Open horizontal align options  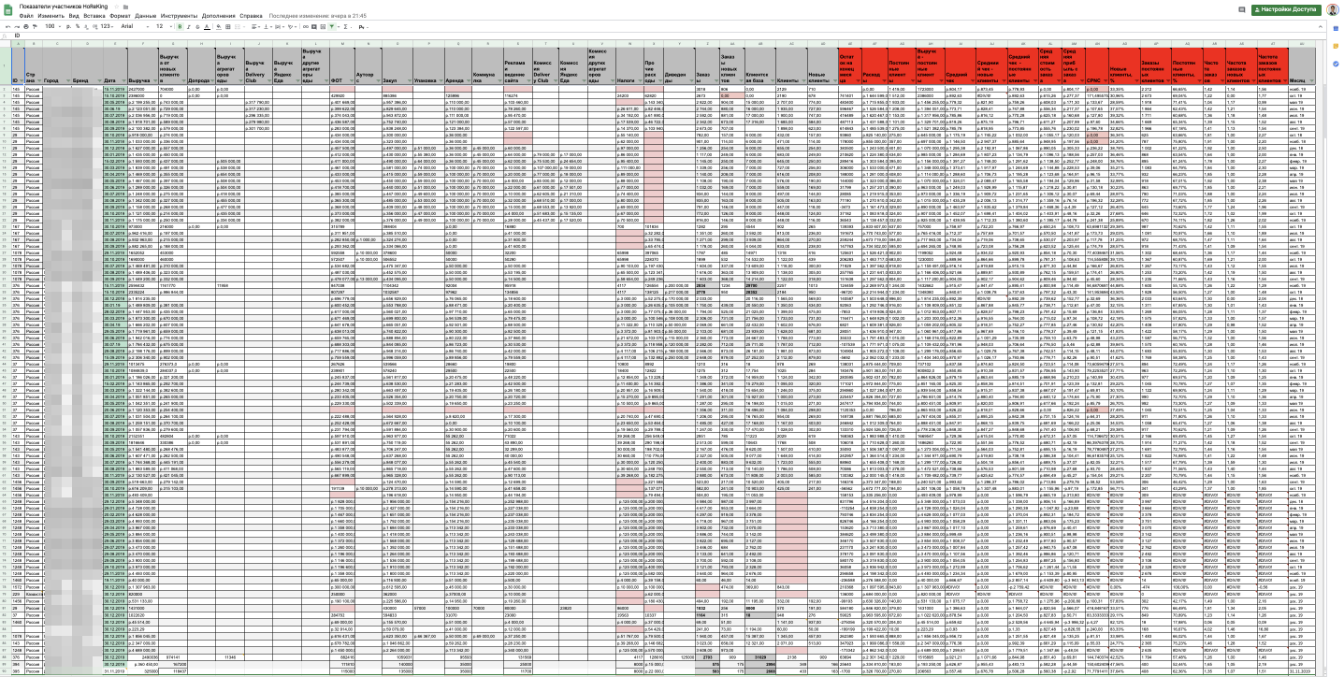[255, 26]
